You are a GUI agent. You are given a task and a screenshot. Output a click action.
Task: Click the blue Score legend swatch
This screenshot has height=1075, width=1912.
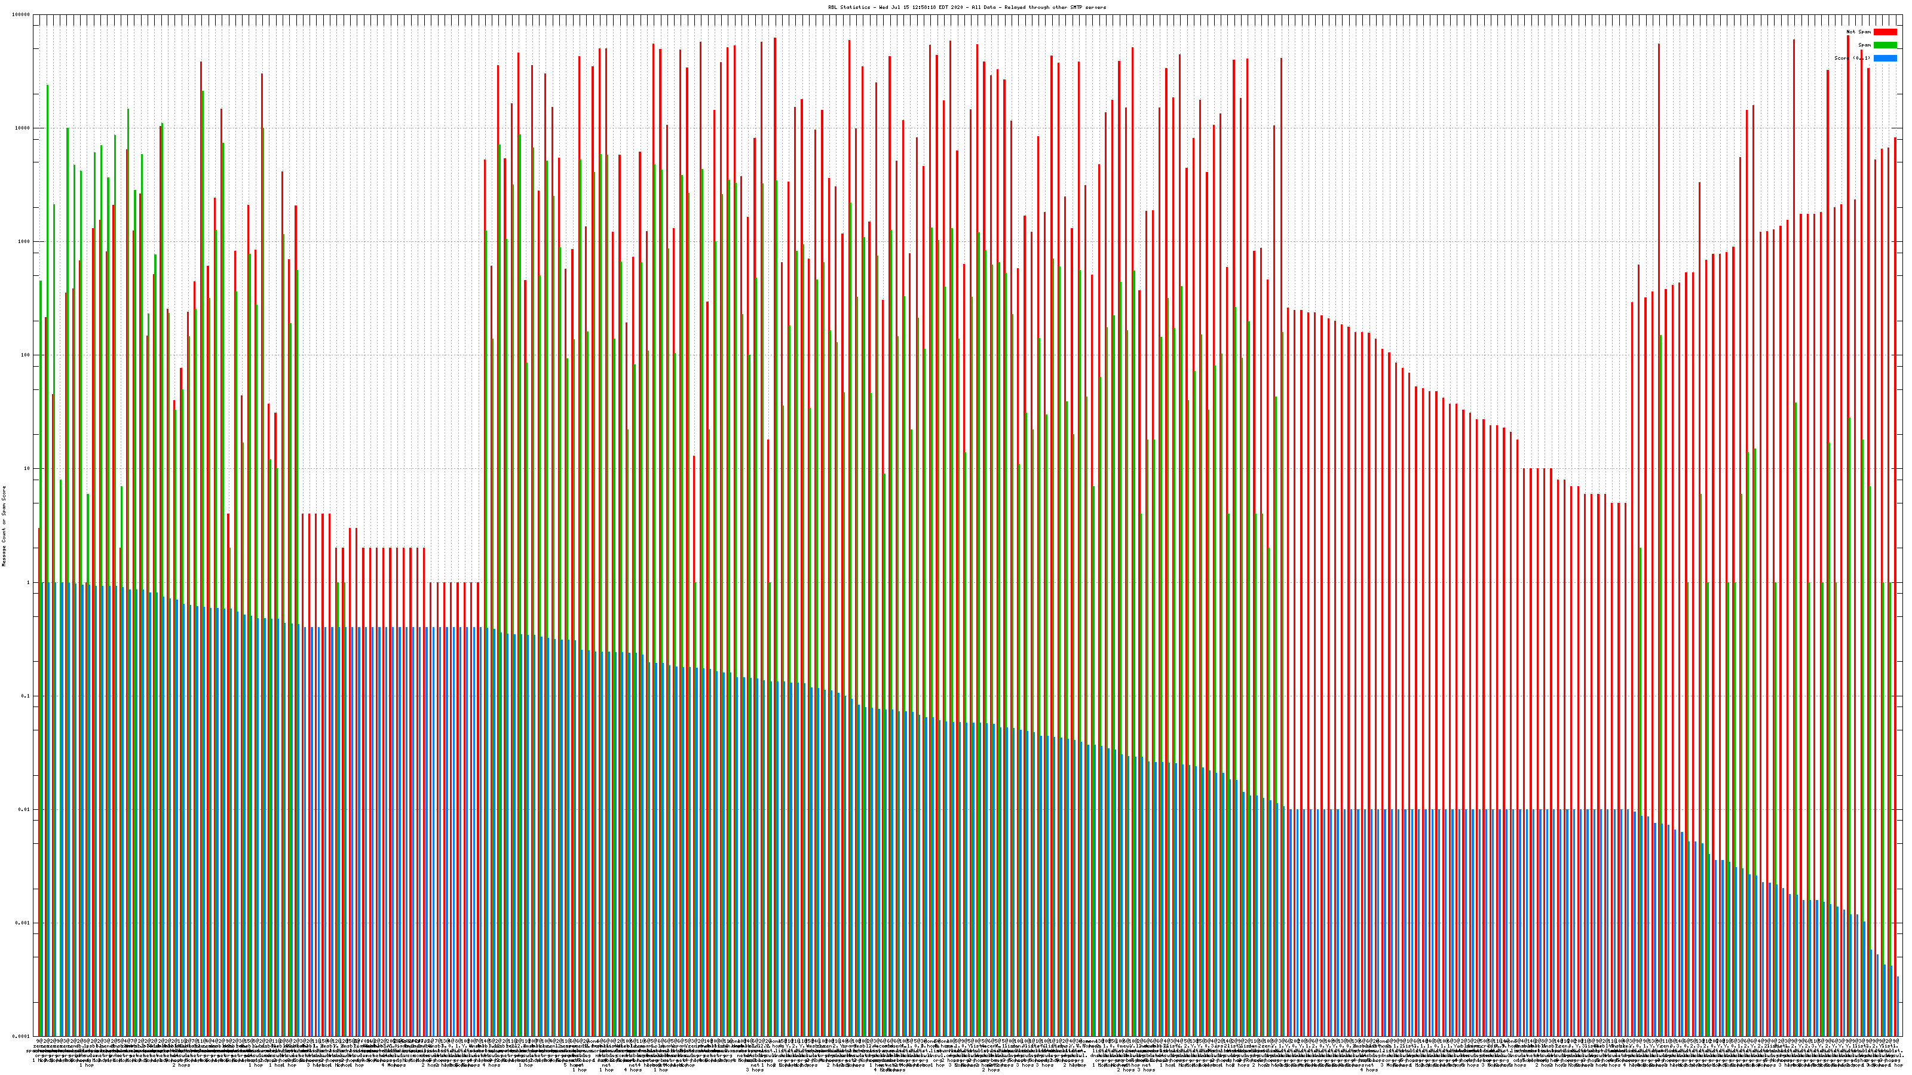pyautogui.click(x=1885, y=58)
